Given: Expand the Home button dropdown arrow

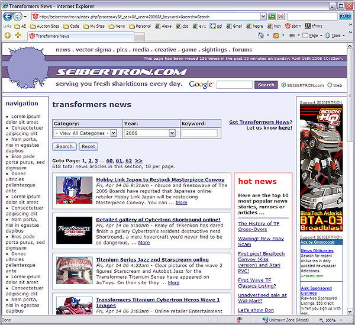Looking at the screenshot, I should pos(268,36).
